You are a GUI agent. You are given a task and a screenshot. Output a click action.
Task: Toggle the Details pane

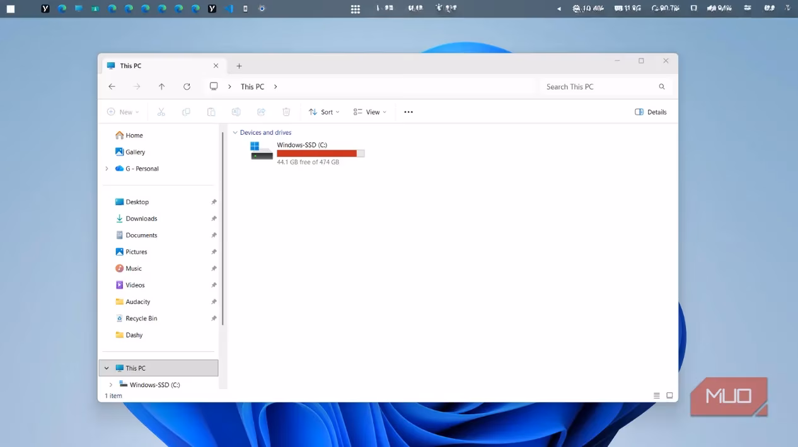pos(651,111)
